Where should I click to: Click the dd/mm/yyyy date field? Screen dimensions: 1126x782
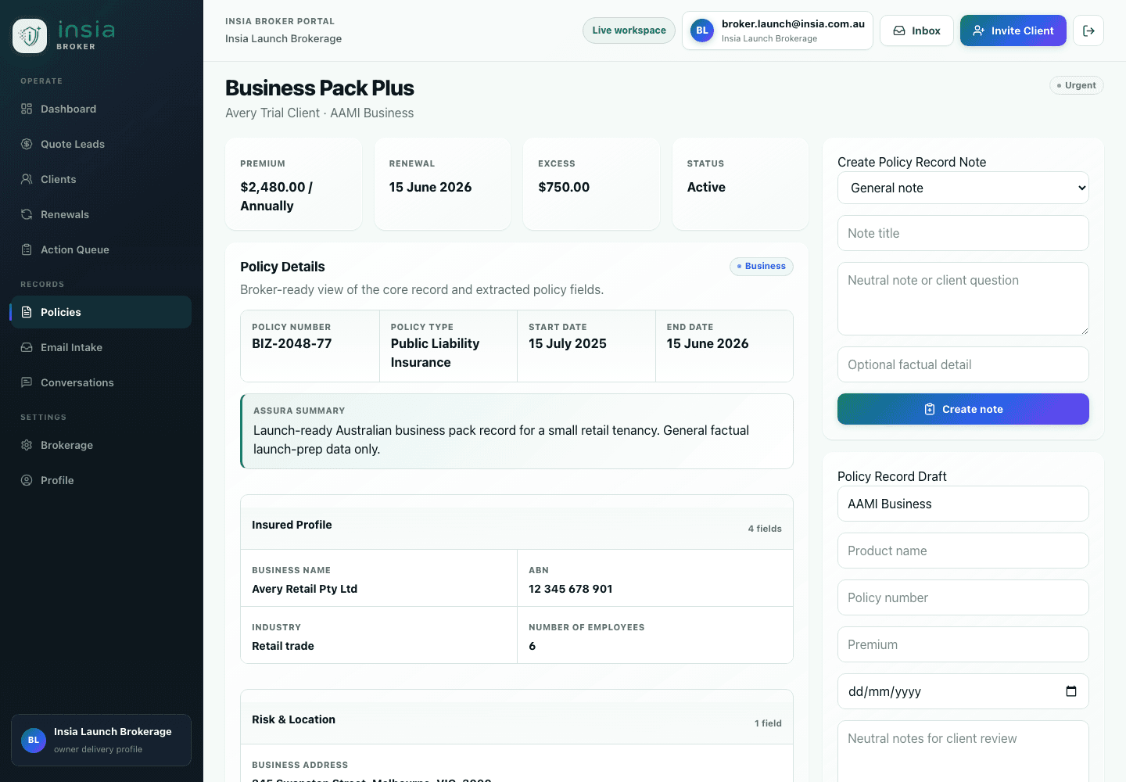[x=963, y=691]
